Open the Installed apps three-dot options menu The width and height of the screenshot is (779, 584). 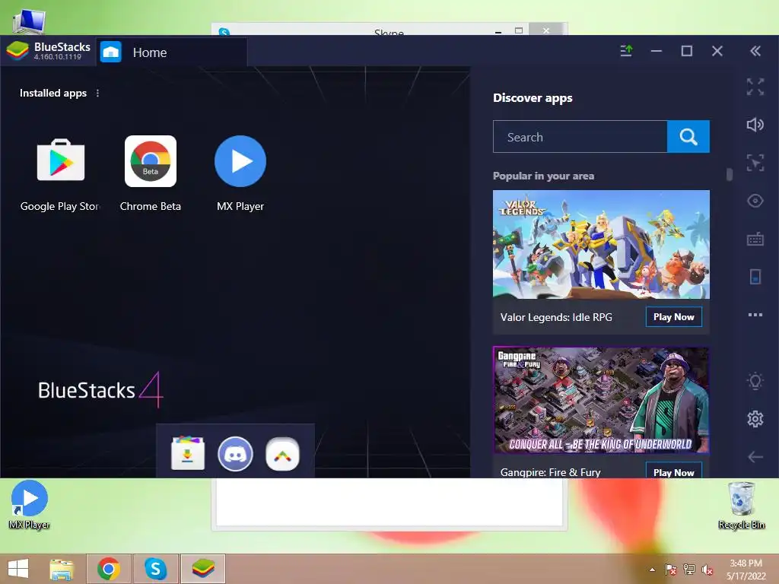[98, 94]
